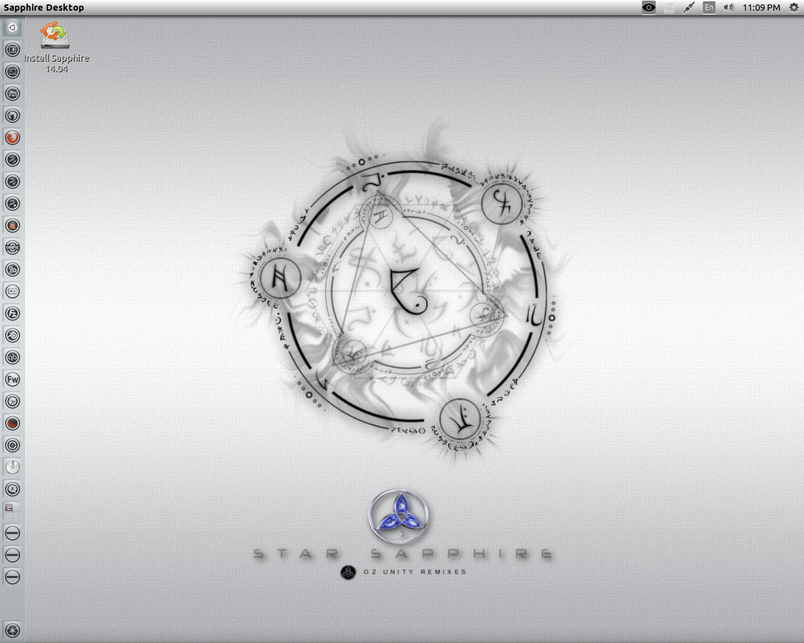The height and width of the screenshot is (643, 804).
Task: Open the sound volume indicator menu
Action: (x=729, y=8)
